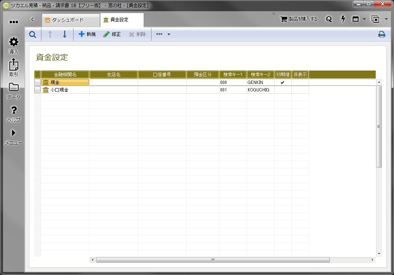Open the 導入 gear section in sidebar

[13, 46]
